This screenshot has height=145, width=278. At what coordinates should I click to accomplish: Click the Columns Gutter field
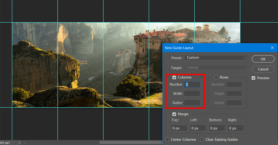pyautogui.click(x=192, y=103)
